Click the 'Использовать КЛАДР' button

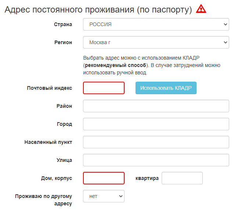166,88
